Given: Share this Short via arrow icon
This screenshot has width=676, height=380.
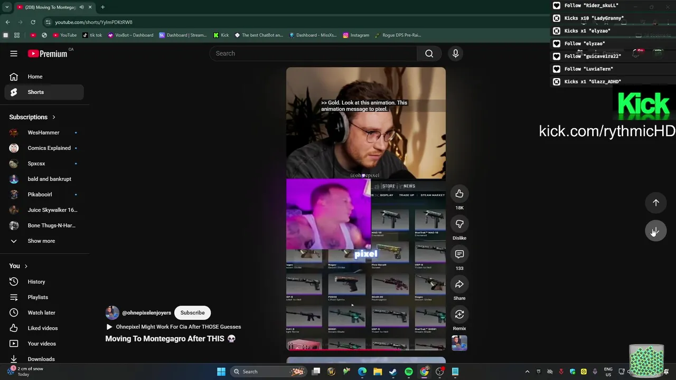Looking at the screenshot, I should pos(459,284).
